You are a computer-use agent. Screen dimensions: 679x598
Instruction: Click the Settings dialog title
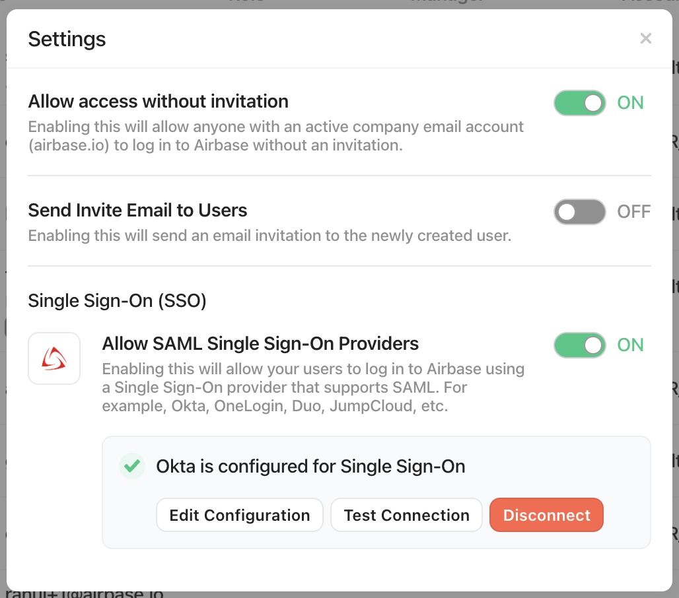point(67,40)
